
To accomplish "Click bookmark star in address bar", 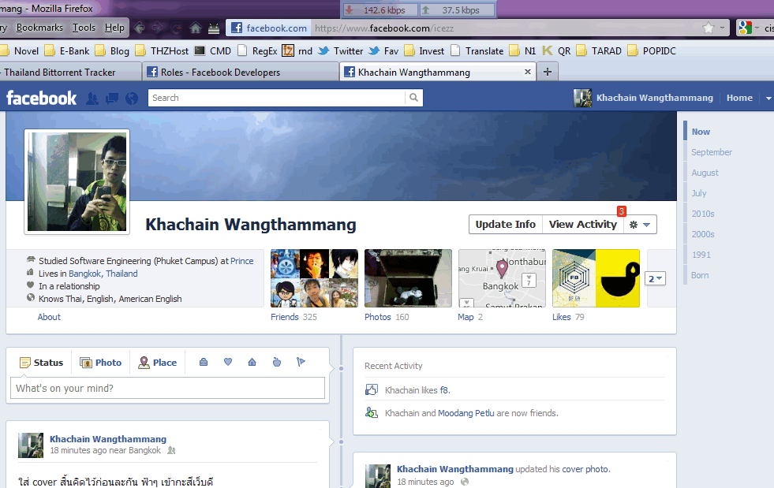I will click(709, 28).
